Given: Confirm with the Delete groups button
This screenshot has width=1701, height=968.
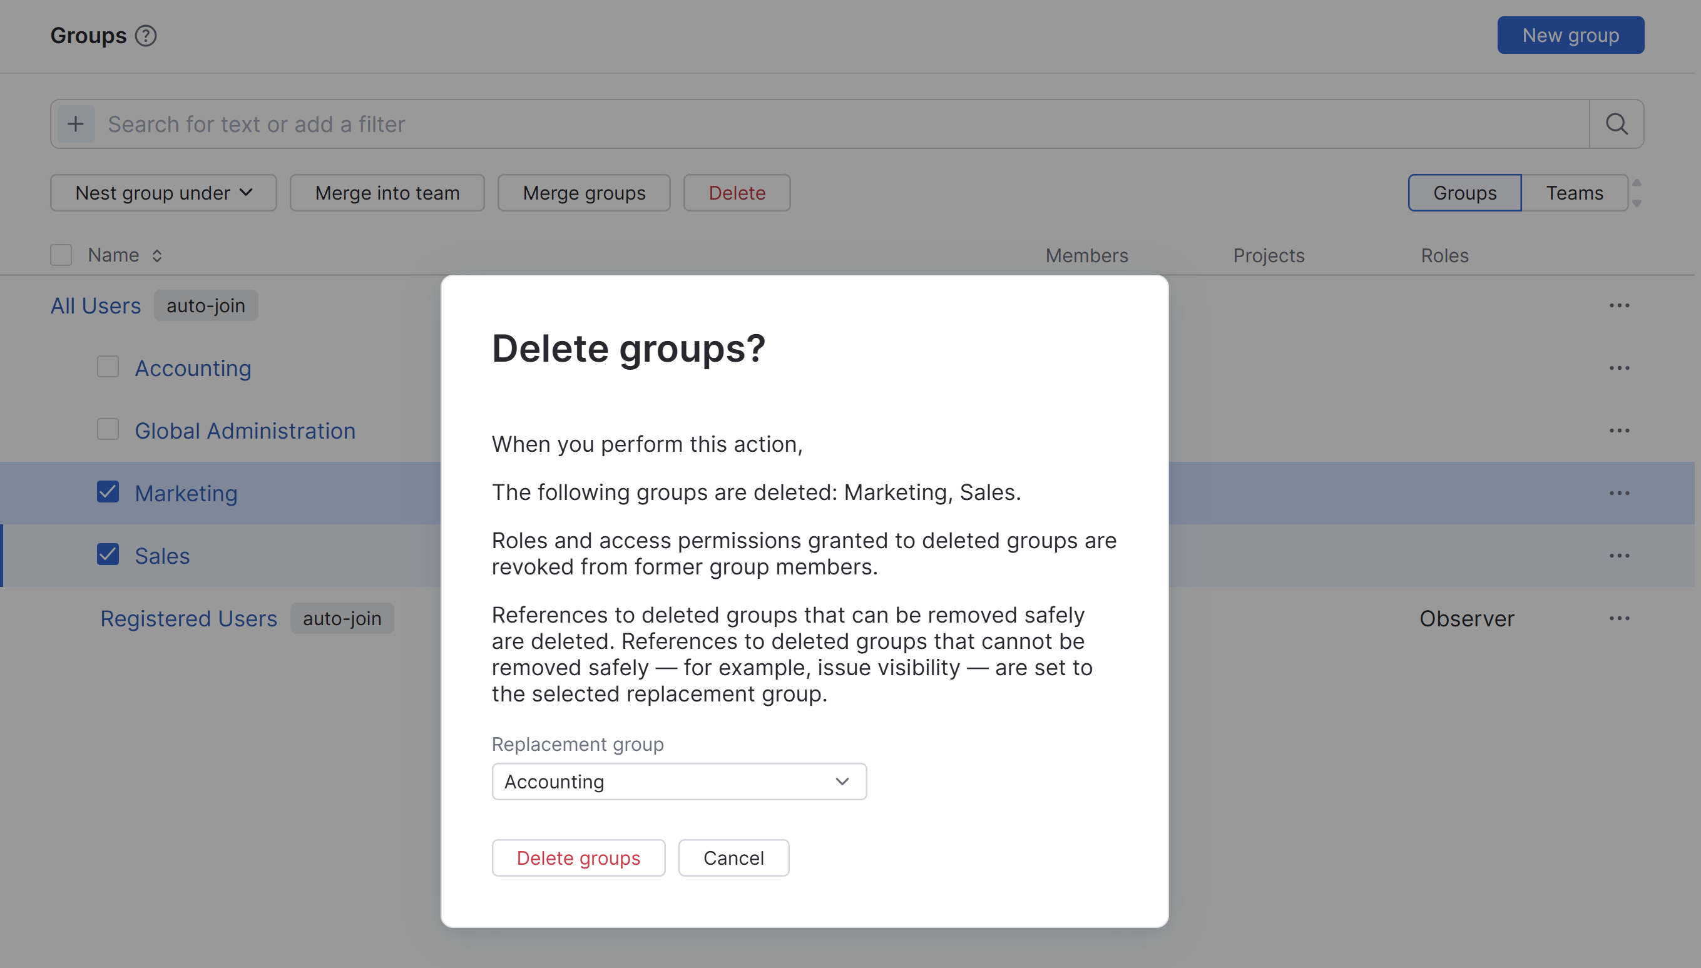Looking at the screenshot, I should (578, 858).
